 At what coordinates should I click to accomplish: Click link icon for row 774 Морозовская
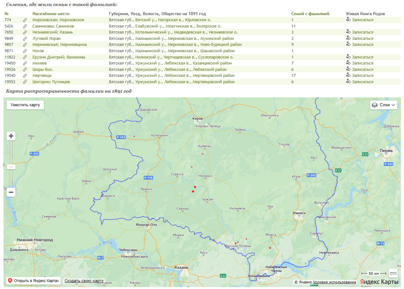pyautogui.click(x=25, y=20)
